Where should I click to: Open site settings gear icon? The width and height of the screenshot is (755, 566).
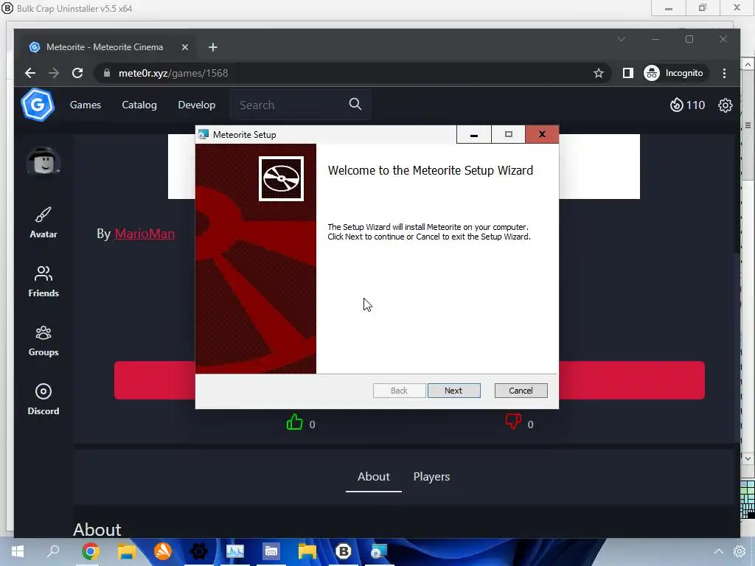[726, 105]
